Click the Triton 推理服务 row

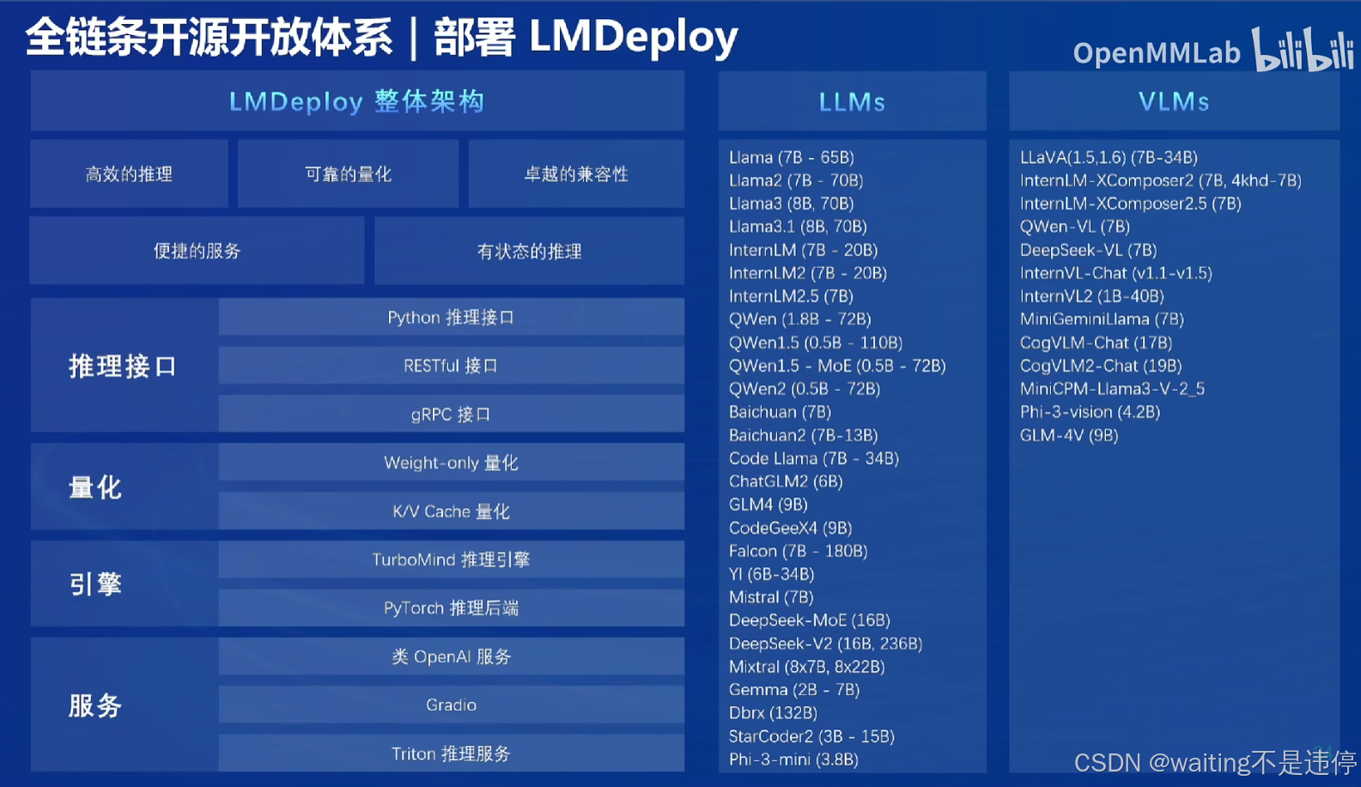[451, 753]
